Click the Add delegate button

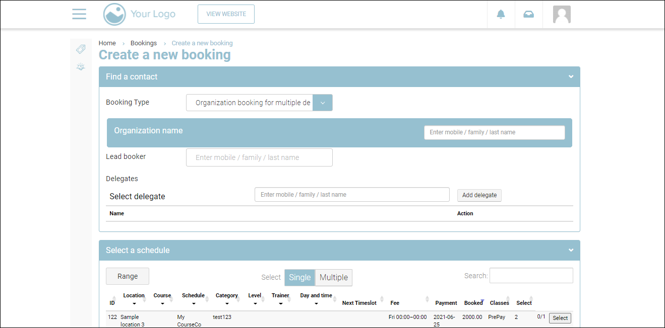[x=479, y=195]
